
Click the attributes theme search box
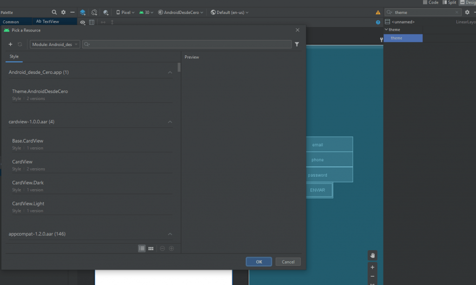point(423,13)
